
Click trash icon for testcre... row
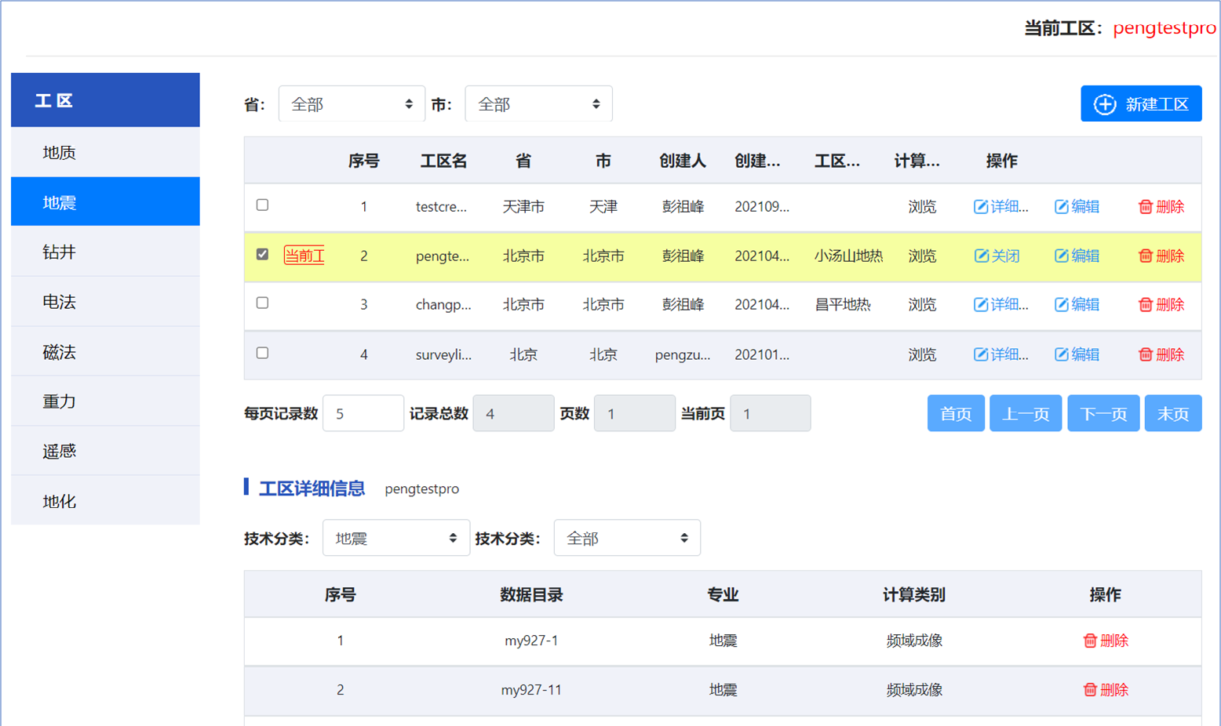click(x=1146, y=207)
